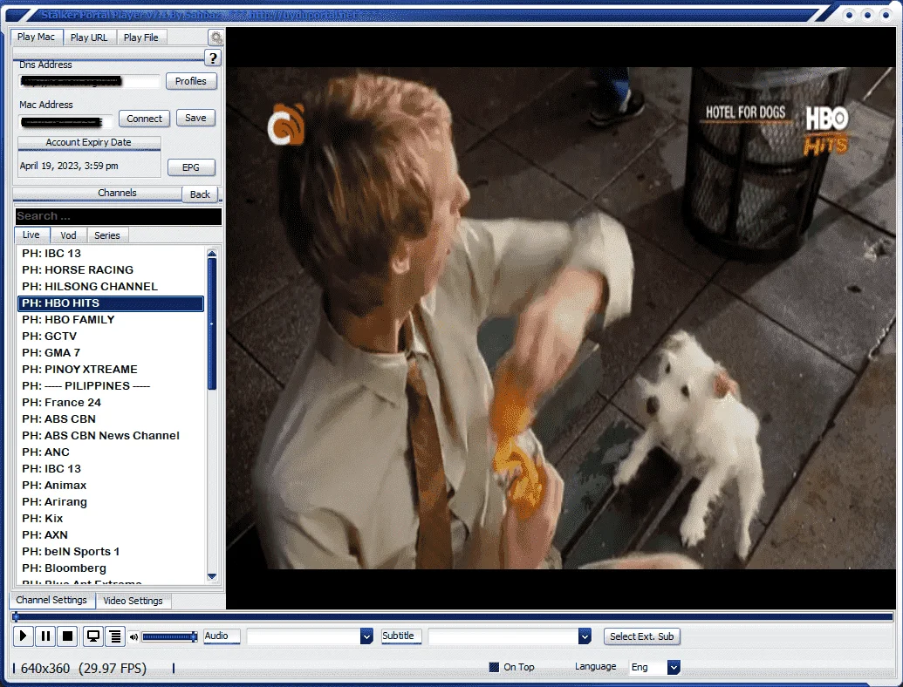Screen dimensions: 903x687
Task: Click the Select Ext. Sub button
Action: [641, 636]
